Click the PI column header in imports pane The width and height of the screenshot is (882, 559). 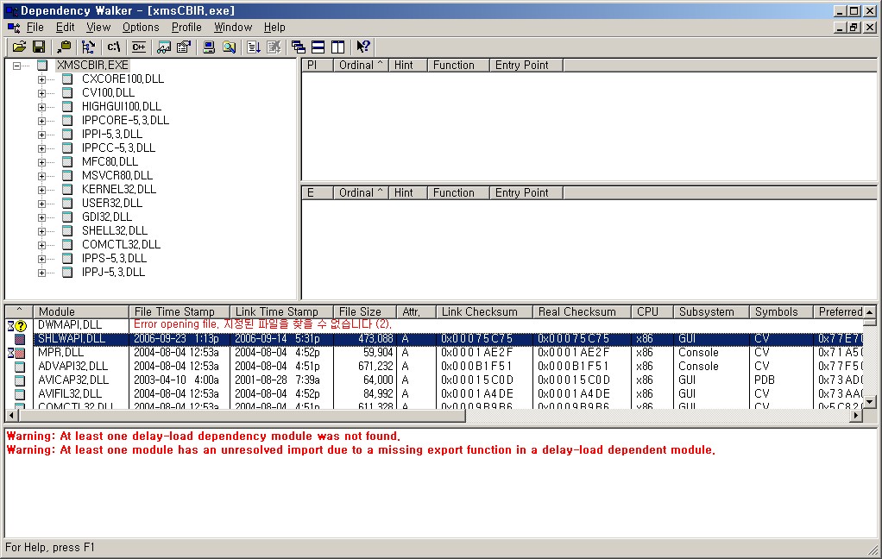(318, 66)
